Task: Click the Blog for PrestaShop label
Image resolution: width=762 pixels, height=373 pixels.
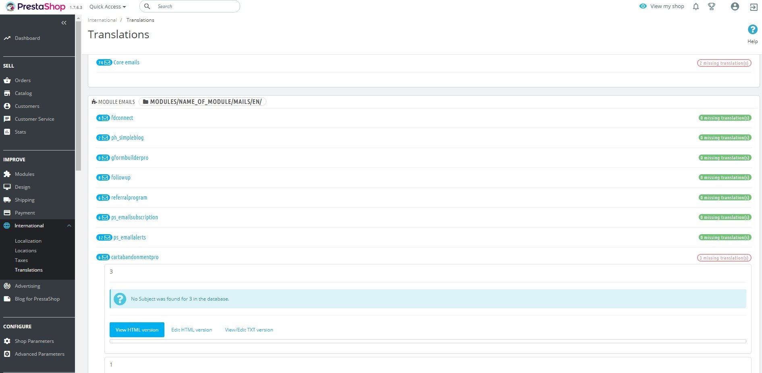Action: pyautogui.click(x=37, y=299)
